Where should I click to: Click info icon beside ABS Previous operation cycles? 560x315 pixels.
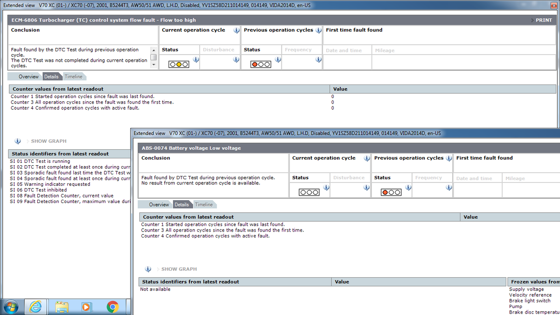tap(448, 158)
